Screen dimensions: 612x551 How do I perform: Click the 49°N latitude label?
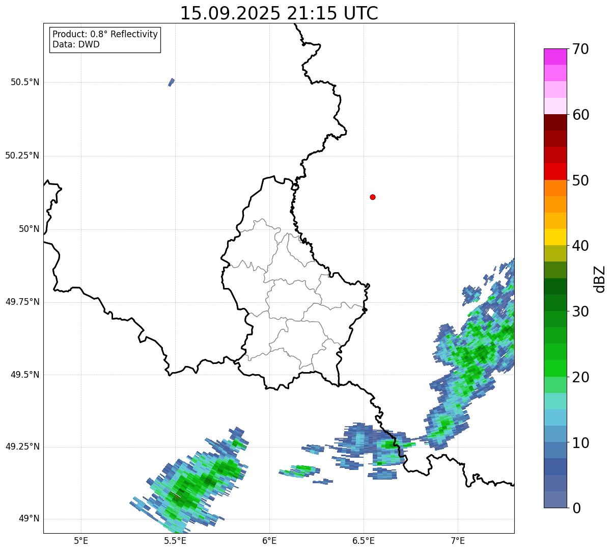coord(29,518)
